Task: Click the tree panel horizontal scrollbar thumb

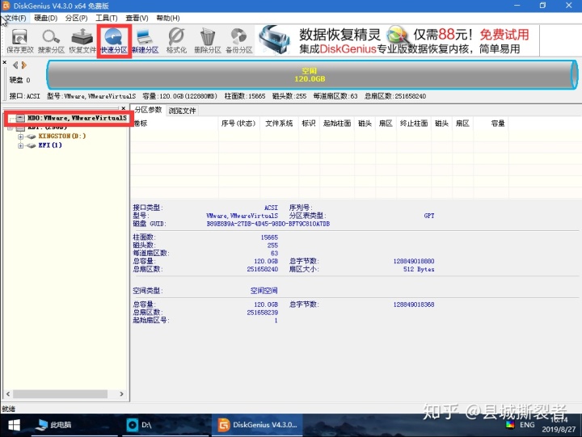Action: pyautogui.click(x=60, y=393)
